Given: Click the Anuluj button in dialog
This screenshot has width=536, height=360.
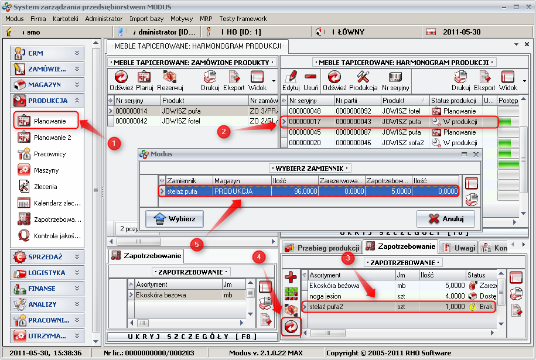Looking at the screenshot, I should click(445, 219).
